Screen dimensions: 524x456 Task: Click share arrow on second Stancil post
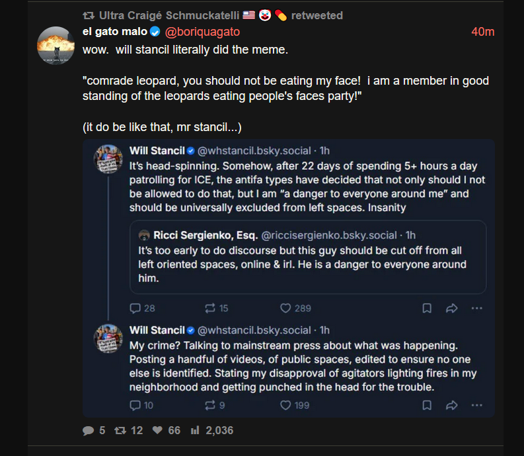tap(452, 405)
